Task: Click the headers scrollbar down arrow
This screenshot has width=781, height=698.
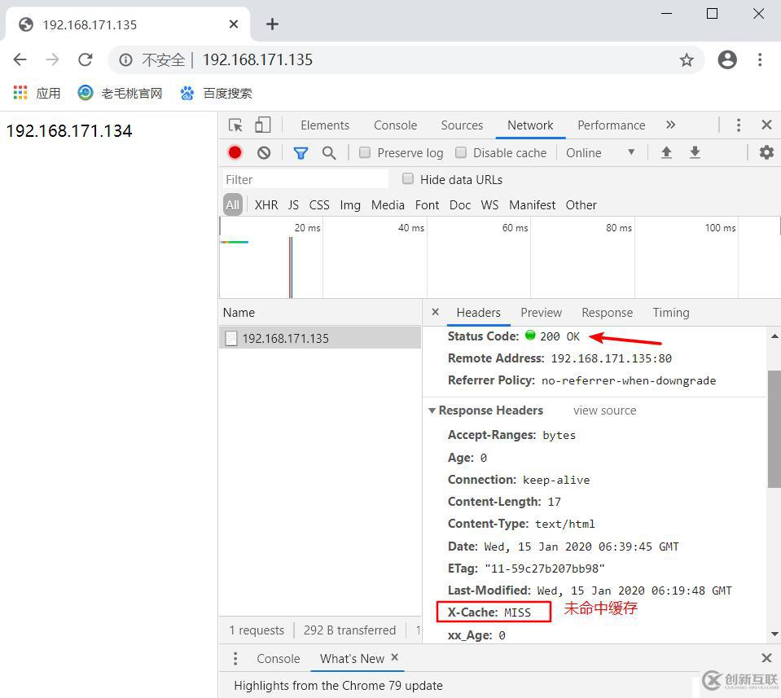Action: [774, 634]
